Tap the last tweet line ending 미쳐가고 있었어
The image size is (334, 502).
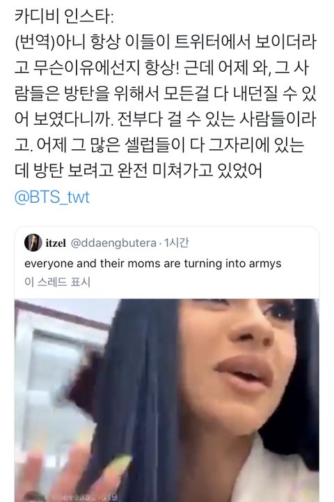(138, 169)
